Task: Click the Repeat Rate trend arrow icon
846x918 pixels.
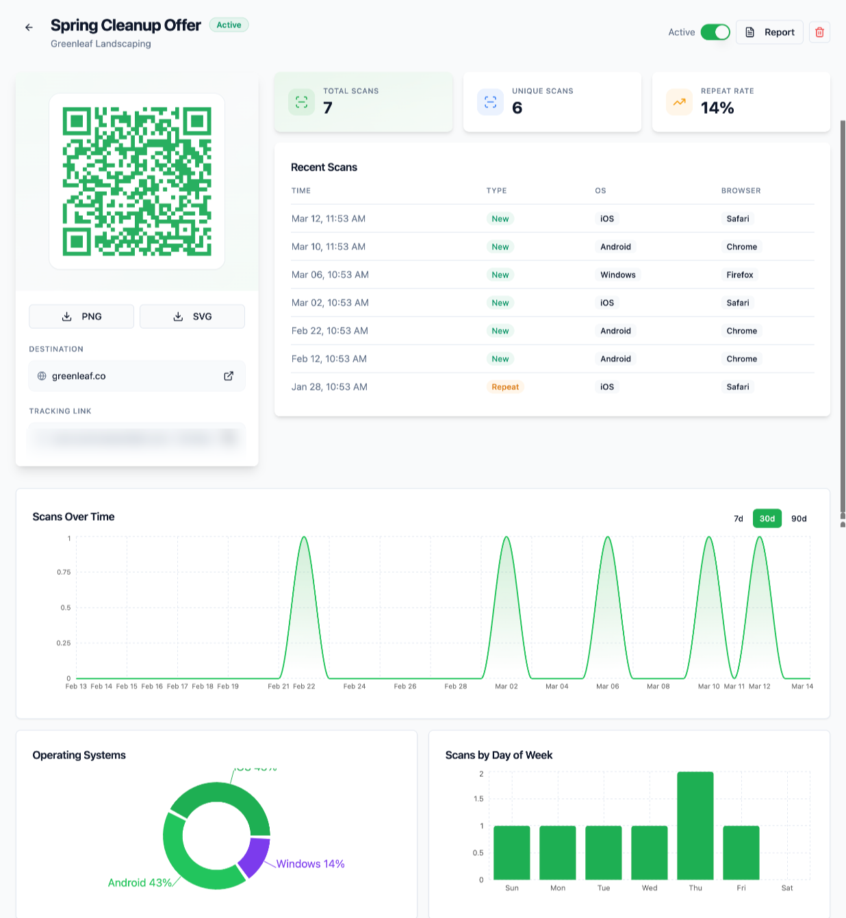Action: tap(679, 102)
